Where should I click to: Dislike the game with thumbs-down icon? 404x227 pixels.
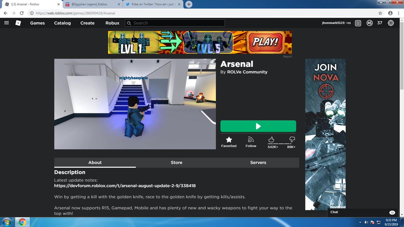coord(292,139)
